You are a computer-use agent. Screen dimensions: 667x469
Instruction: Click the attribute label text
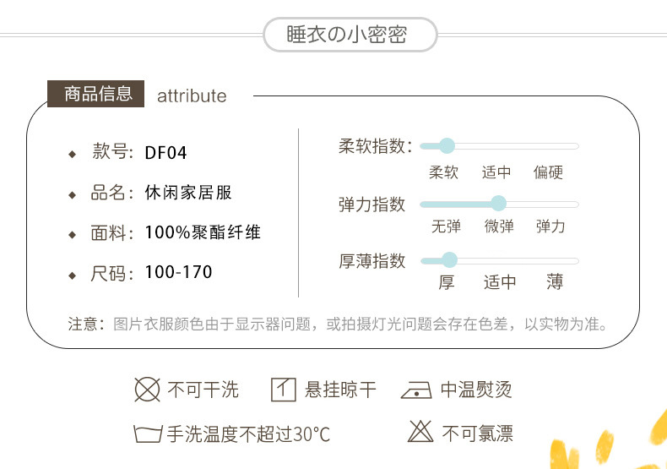click(192, 95)
